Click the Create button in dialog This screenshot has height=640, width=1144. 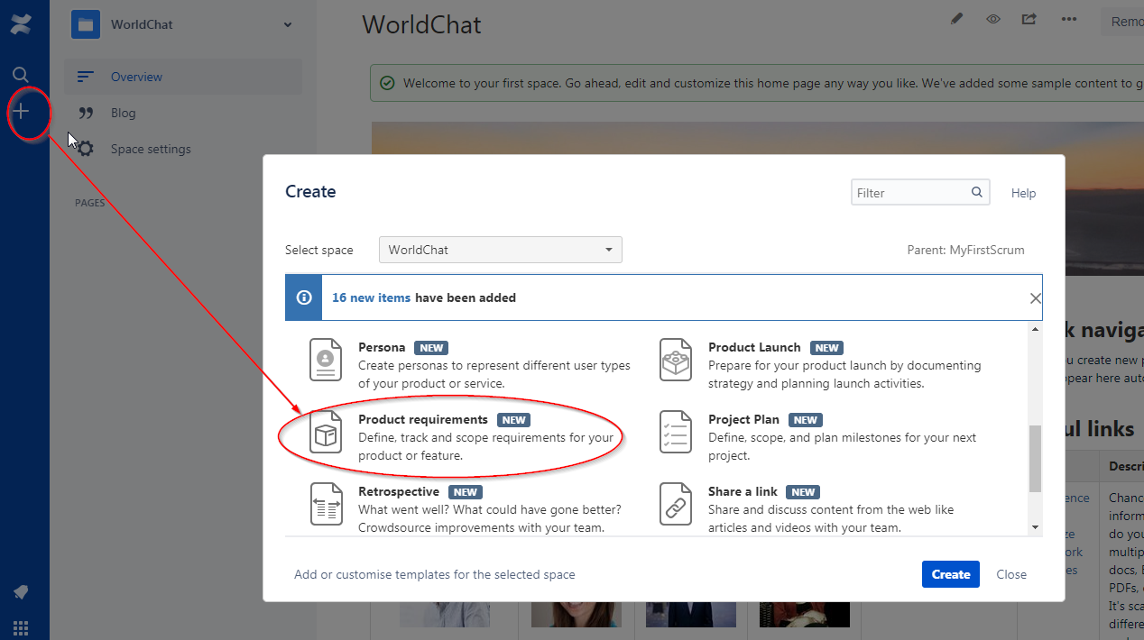coord(951,574)
